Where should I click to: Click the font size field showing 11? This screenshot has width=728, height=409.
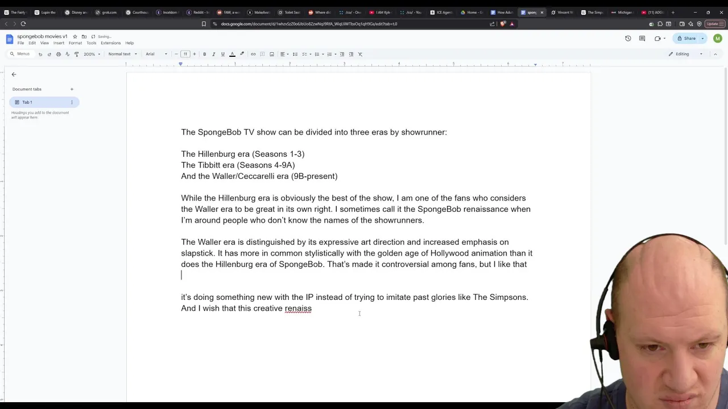click(x=185, y=54)
